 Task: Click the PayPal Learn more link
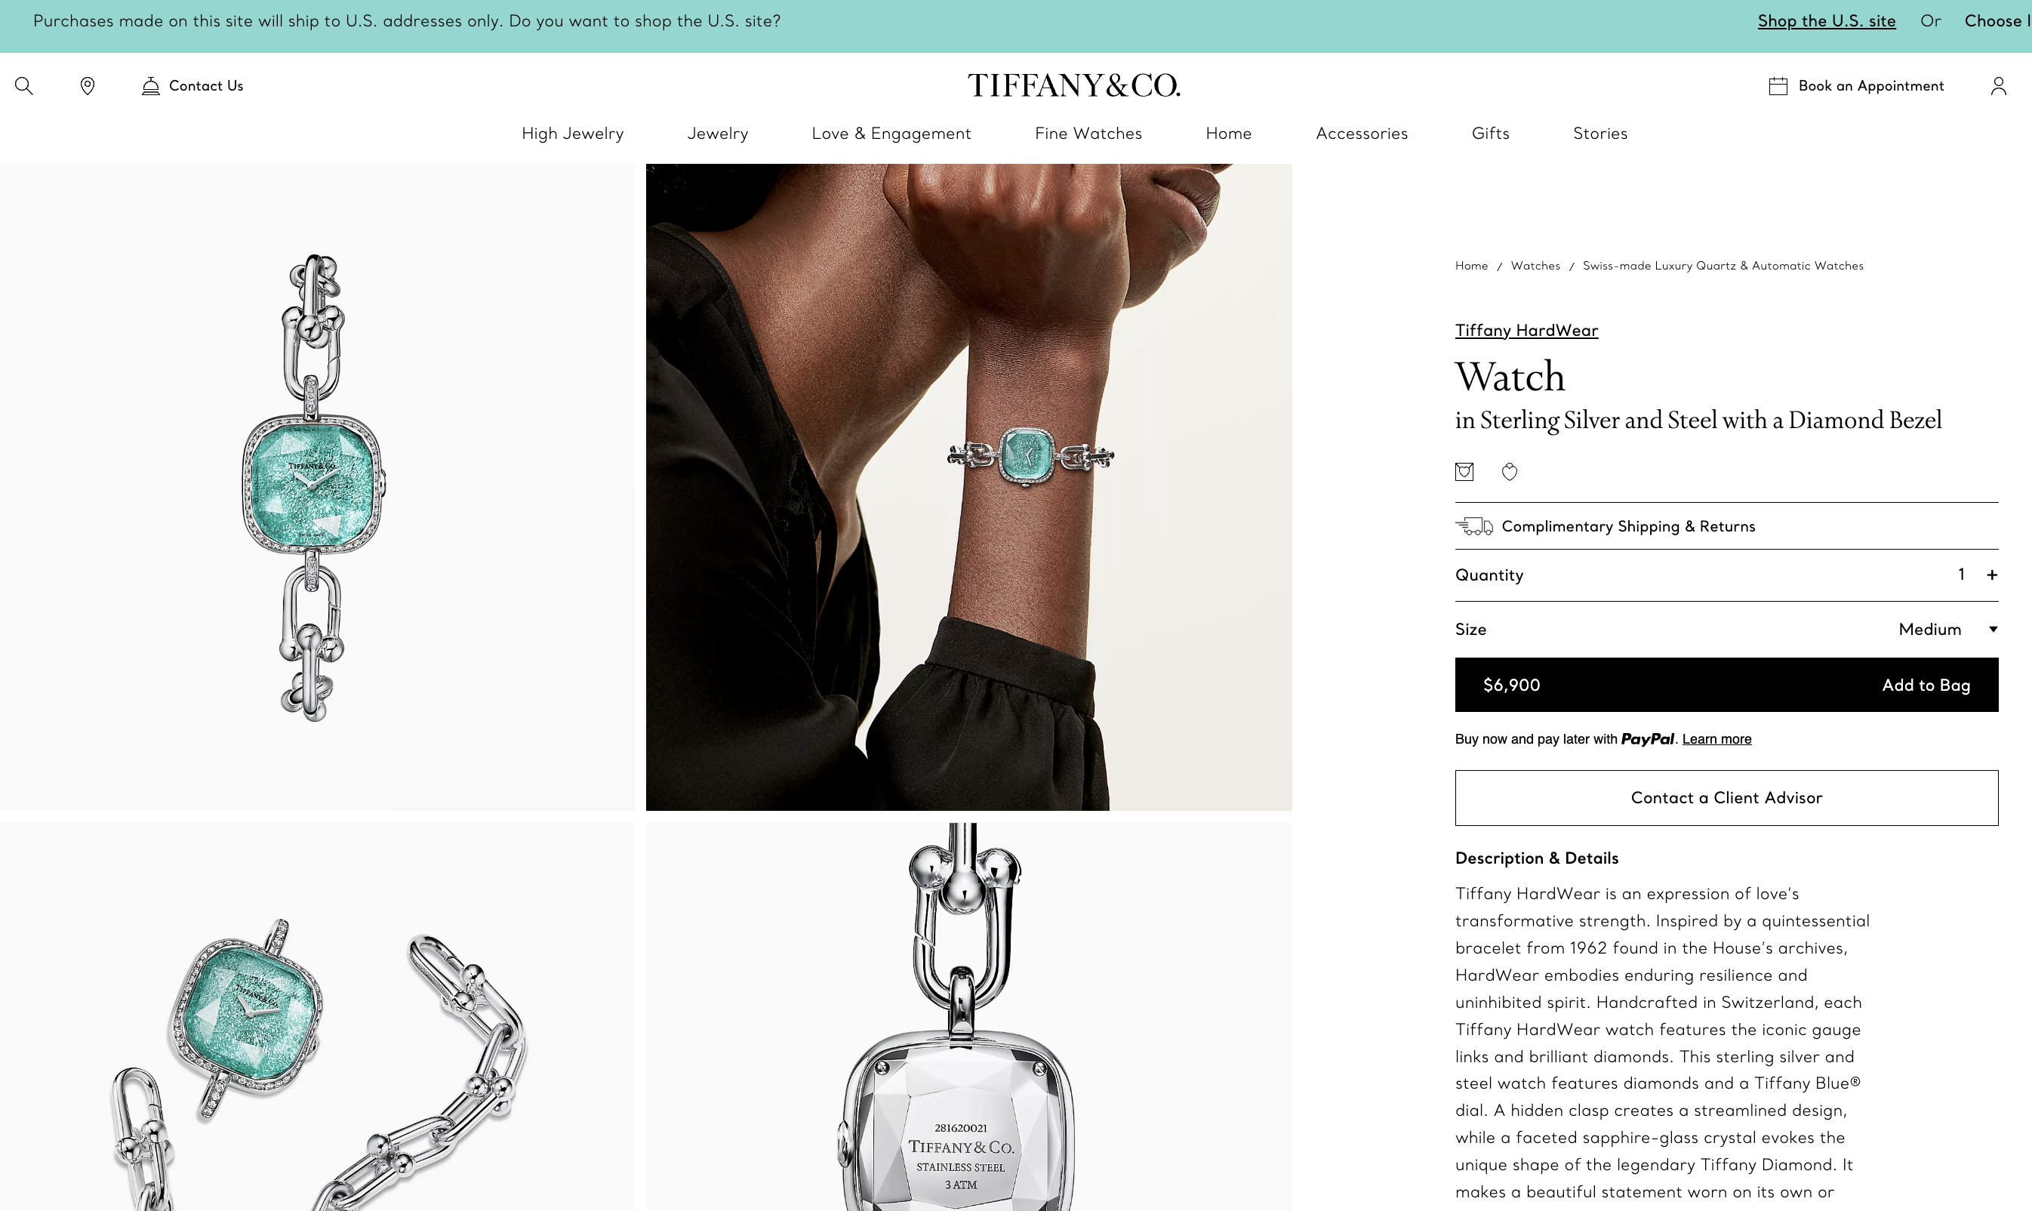[1716, 738]
